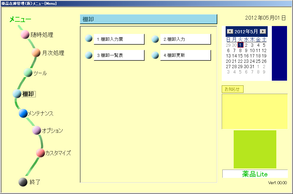Click the black ball beside 終了

(x=23, y=182)
